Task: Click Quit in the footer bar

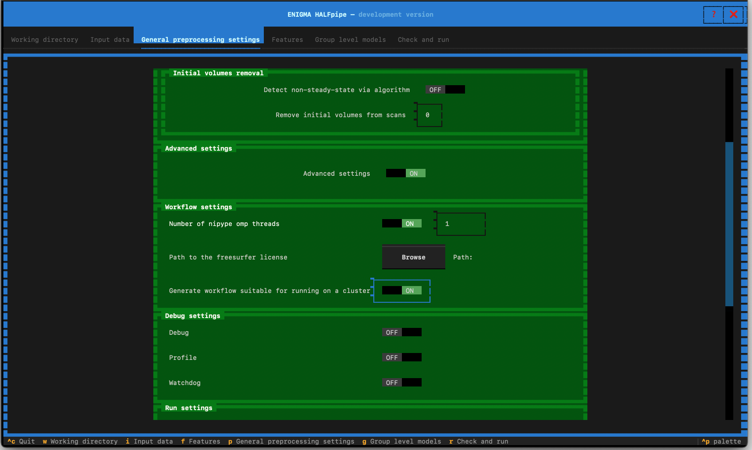Action: click(x=21, y=441)
